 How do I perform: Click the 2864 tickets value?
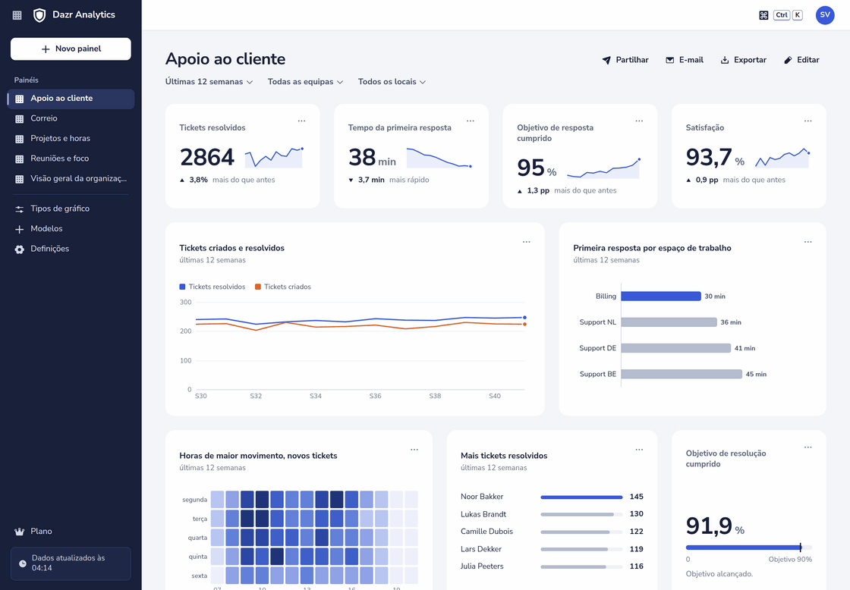[x=207, y=157]
